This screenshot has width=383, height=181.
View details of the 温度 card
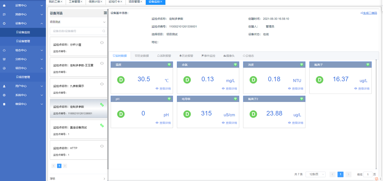click(x=163, y=89)
